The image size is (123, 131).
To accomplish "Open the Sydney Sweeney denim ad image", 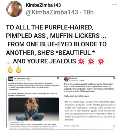I will point(34,109).
